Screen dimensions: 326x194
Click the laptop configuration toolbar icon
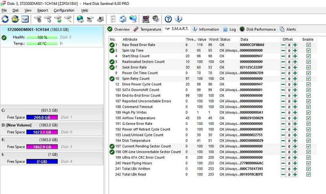tap(145, 19)
